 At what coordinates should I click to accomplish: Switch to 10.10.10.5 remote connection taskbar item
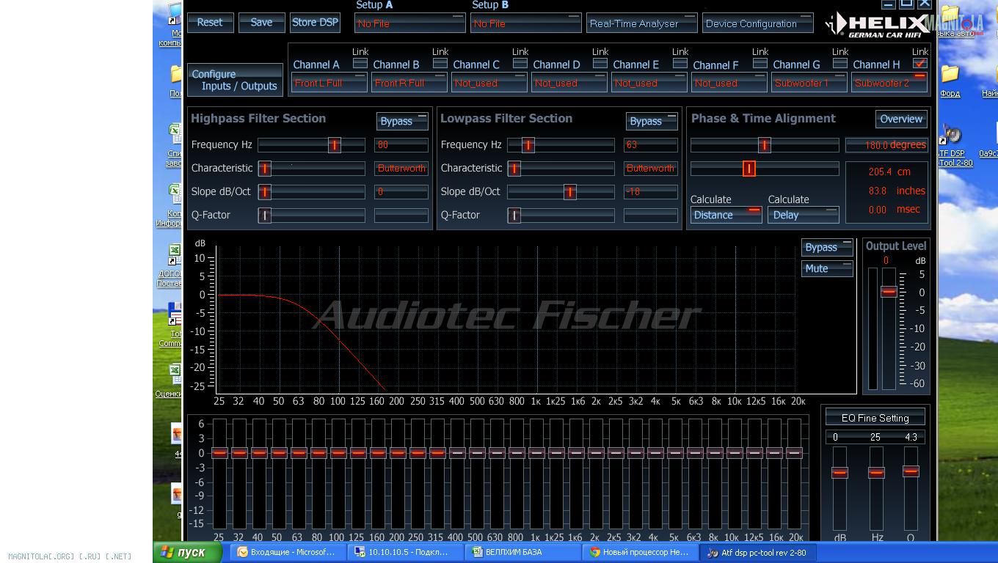pyautogui.click(x=404, y=552)
